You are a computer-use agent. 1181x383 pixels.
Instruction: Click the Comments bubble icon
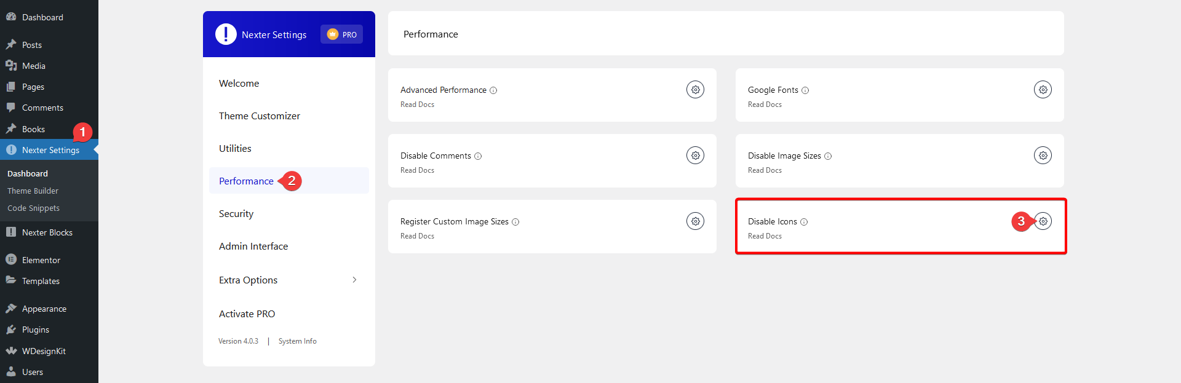[11, 107]
